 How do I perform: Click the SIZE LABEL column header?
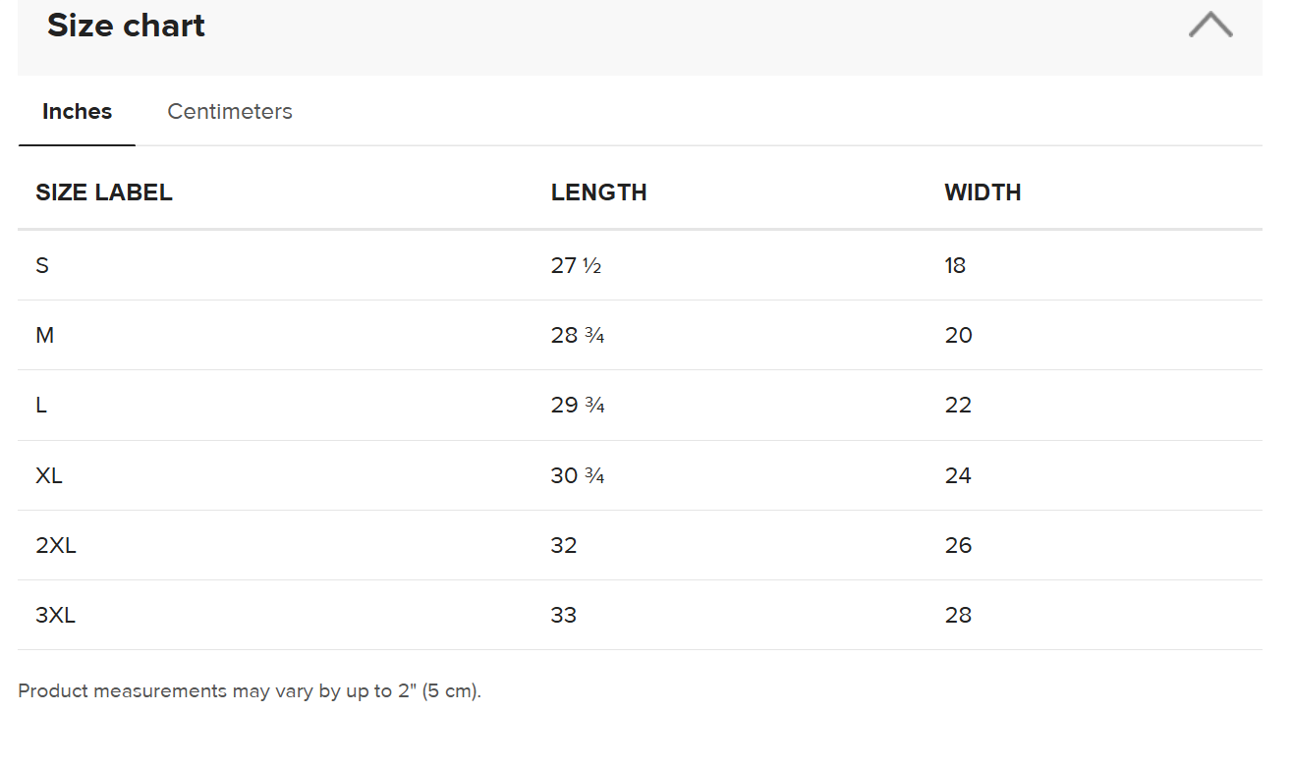pos(104,192)
